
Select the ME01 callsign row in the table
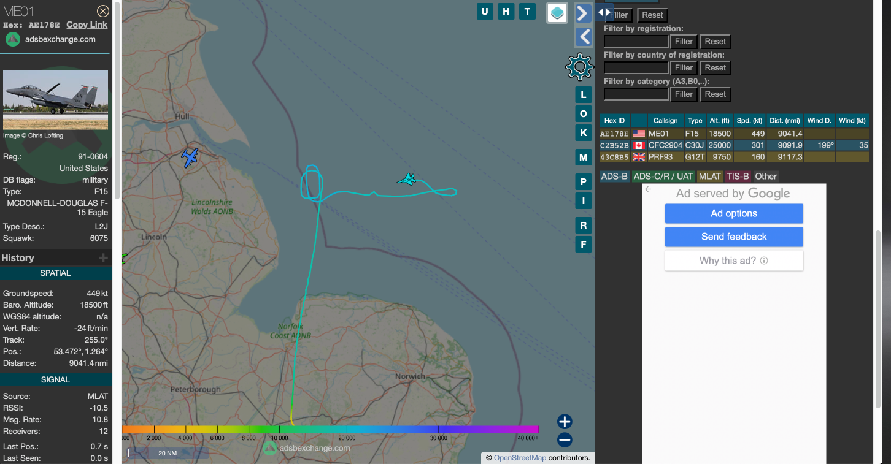pyautogui.click(x=735, y=134)
